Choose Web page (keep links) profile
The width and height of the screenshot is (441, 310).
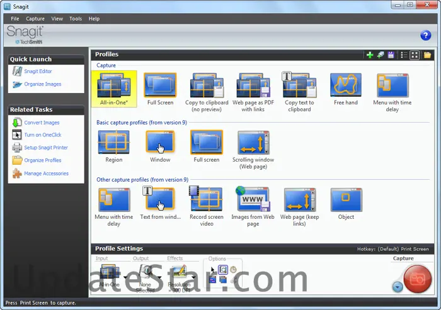coord(299,207)
